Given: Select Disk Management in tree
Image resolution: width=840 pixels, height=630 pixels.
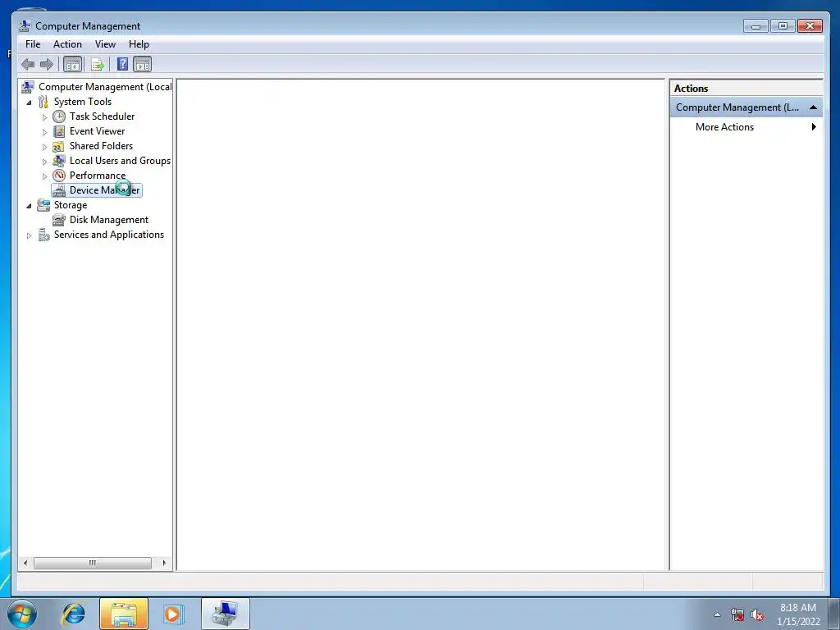Looking at the screenshot, I should point(109,220).
